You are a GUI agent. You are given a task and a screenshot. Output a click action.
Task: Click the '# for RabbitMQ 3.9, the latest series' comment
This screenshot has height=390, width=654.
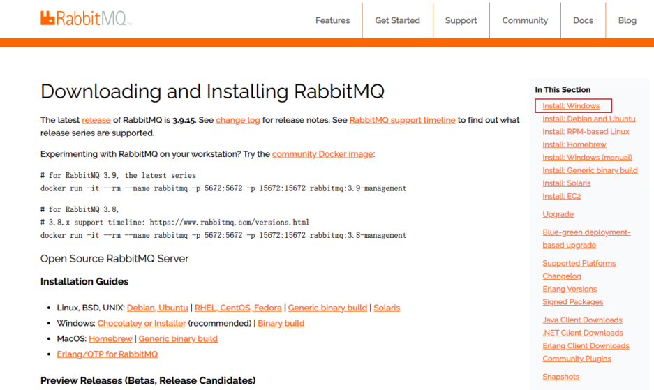click(x=118, y=176)
